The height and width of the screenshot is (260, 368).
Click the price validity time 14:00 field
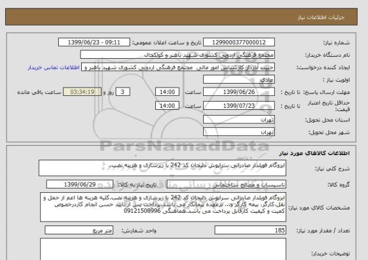tap(167, 106)
